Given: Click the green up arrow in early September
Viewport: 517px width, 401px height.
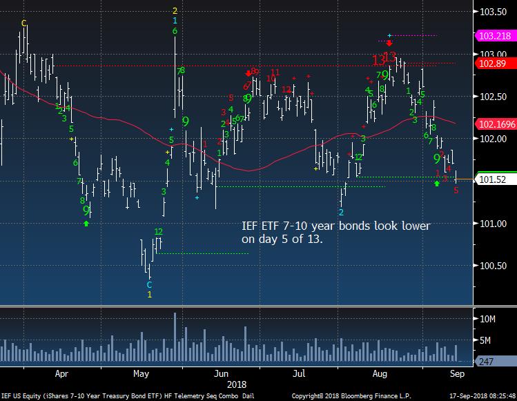Looking at the screenshot, I should coord(437,184).
